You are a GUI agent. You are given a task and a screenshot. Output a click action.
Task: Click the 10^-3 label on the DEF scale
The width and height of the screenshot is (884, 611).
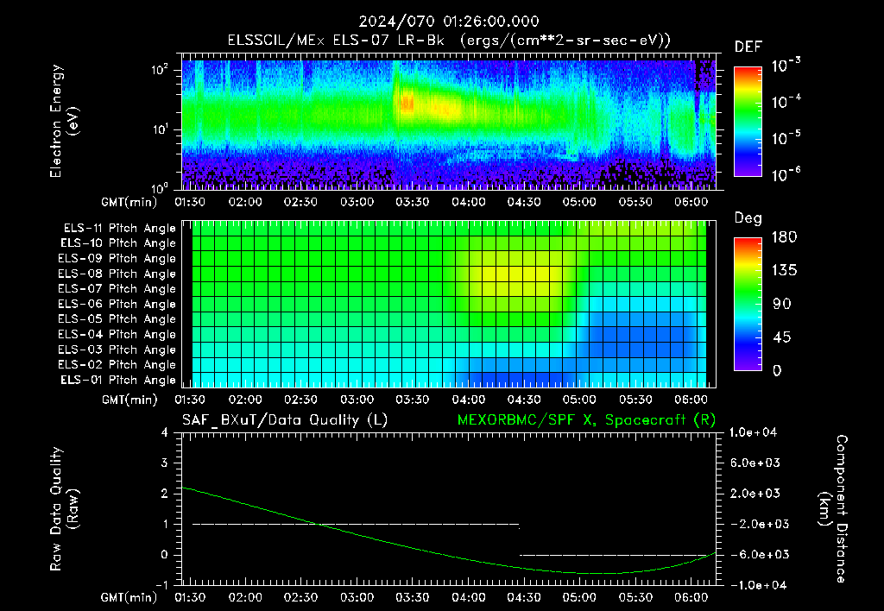click(x=786, y=66)
